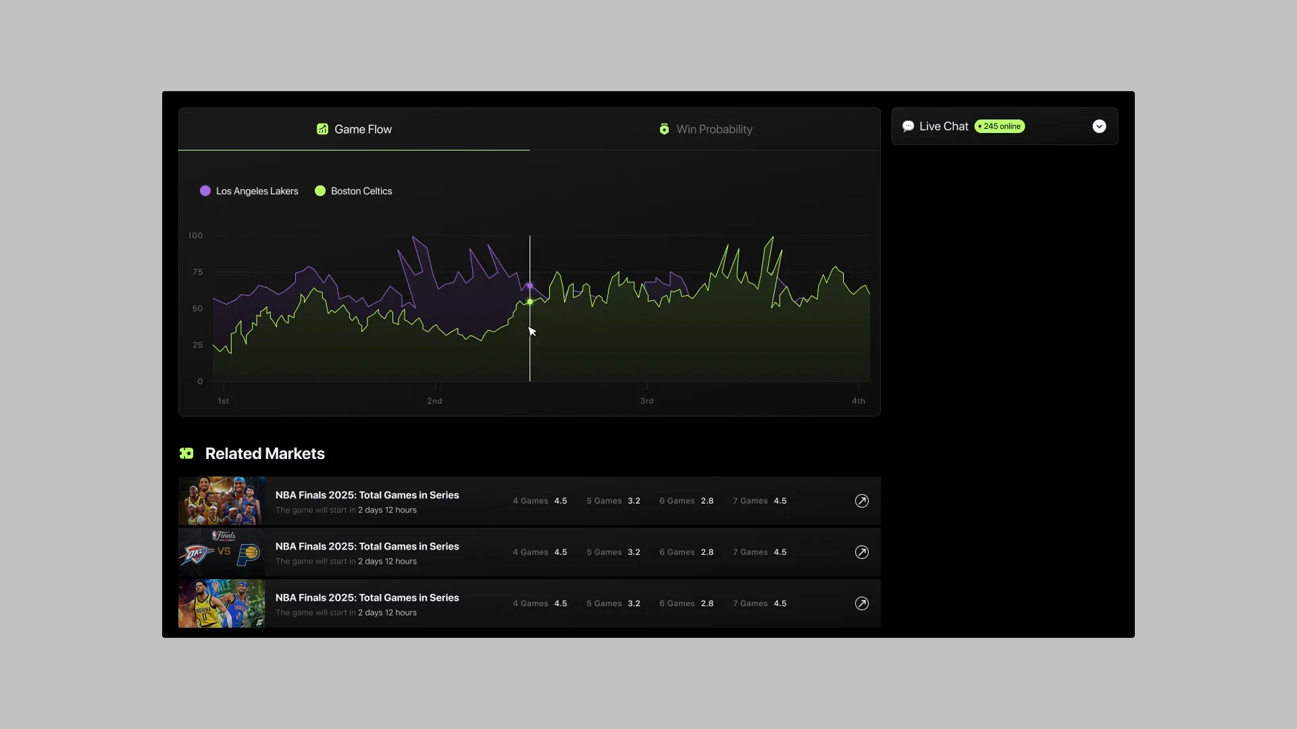The image size is (1297, 729).
Task: Click the Game Flow chart icon
Action: [x=322, y=129]
